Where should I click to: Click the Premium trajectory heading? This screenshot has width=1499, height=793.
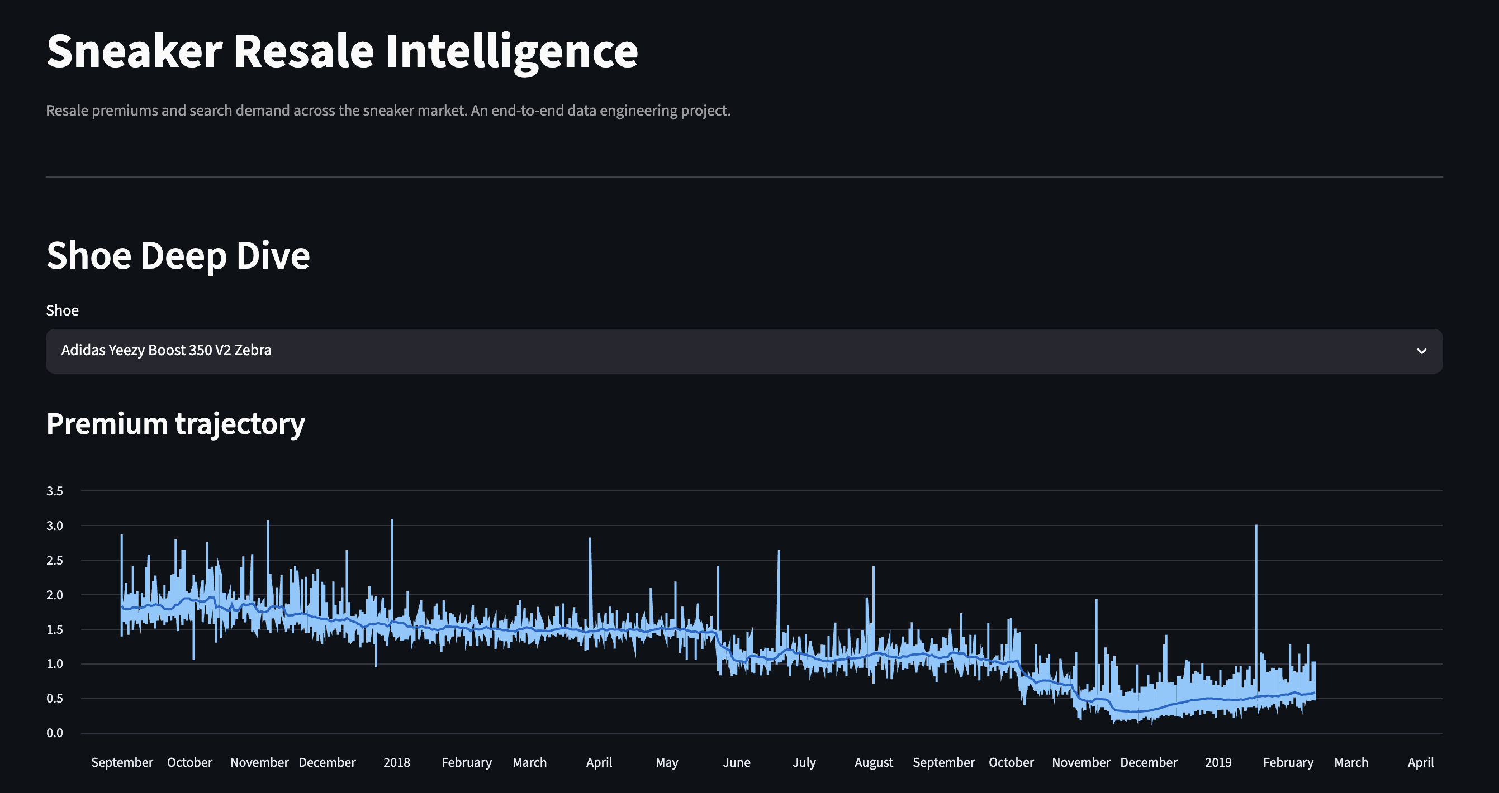pyautogui.click(x=175, y=424)
